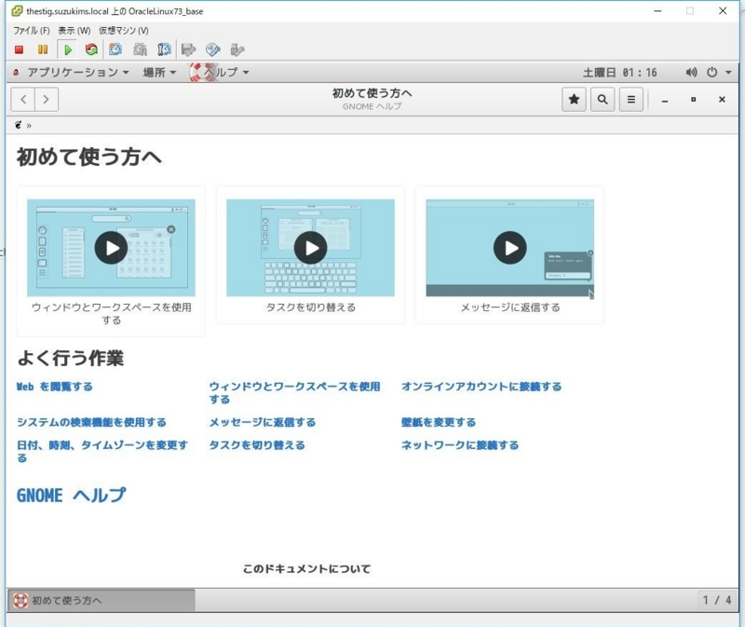745x627 pixels.
Task: Open 日付、時刻、タイムゾーンを変更する link
Action: [x=102, y=451]
